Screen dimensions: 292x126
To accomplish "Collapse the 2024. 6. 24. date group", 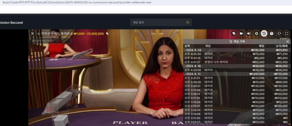I will pyautogui.click(x=237, y=50).
